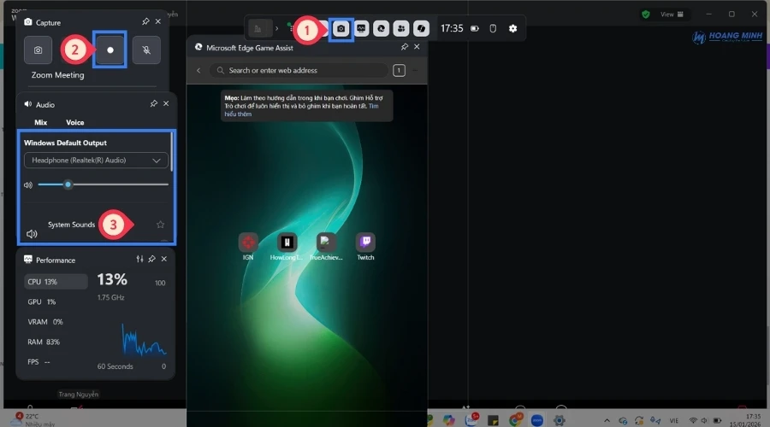Open the Capture widget from Game Bar
Viewport: 770px width, 427px height.
tap(341, 28)
